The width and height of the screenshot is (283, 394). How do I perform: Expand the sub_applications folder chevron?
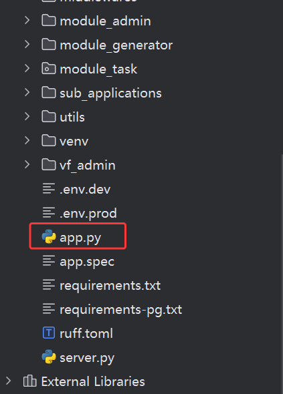point(27,92)
